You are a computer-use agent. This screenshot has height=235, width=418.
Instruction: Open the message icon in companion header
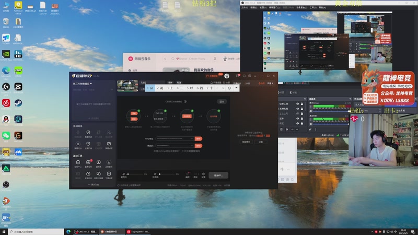click(238, 76)
